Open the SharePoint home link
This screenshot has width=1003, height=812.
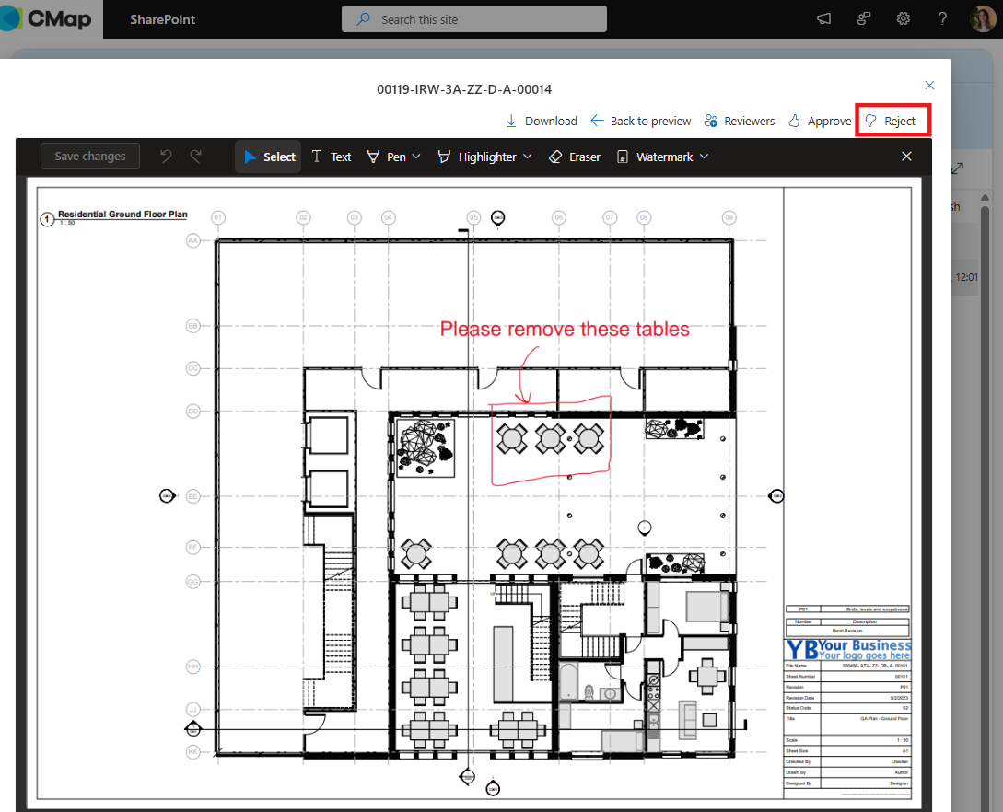coord(162,20)
